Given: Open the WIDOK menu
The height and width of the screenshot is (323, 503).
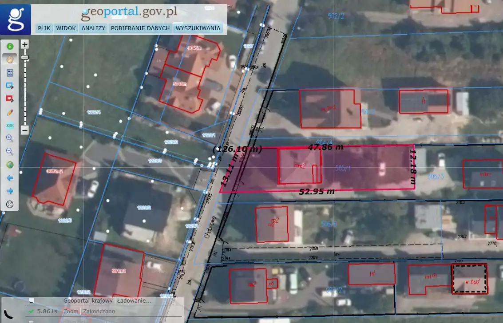Looking at the screenshot, I should (x=66, y=28).
